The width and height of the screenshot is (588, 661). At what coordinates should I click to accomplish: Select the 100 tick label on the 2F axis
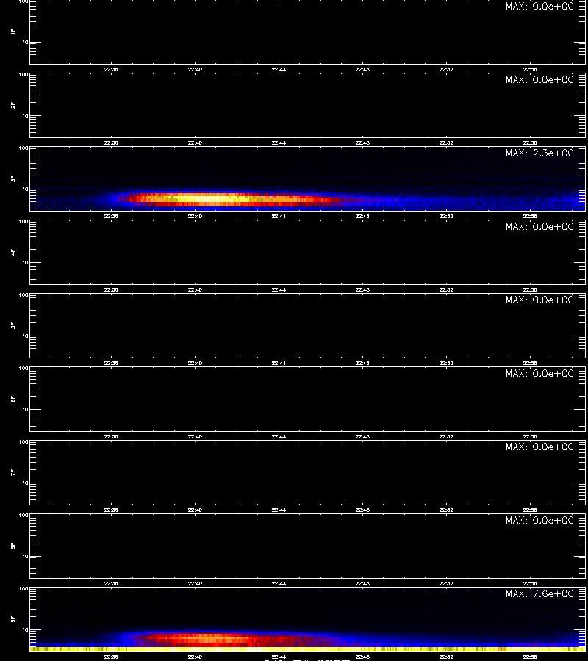coord(24,75)
